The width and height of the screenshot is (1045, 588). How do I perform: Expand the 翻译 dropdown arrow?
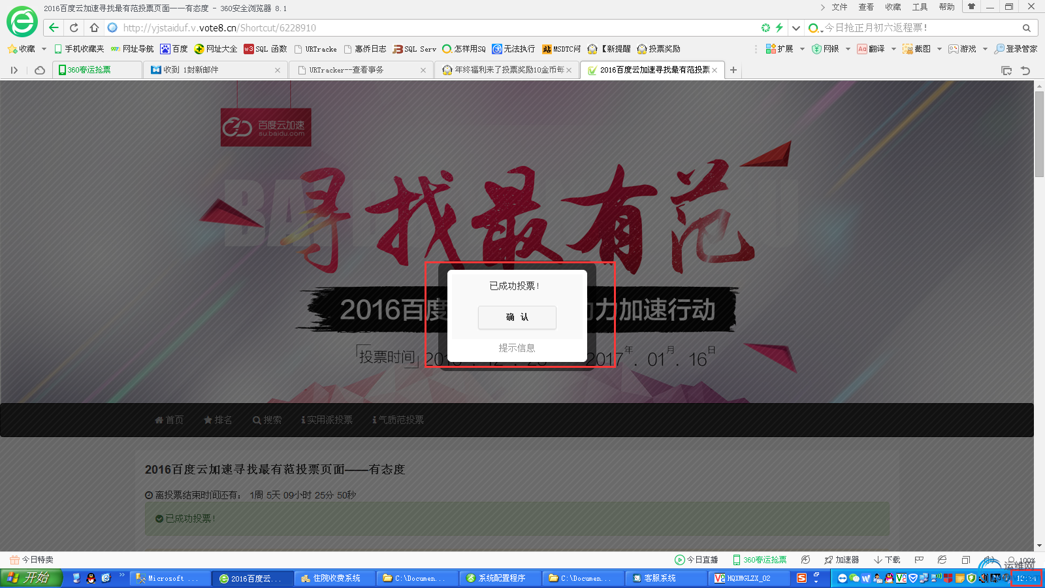click(893, 49)
